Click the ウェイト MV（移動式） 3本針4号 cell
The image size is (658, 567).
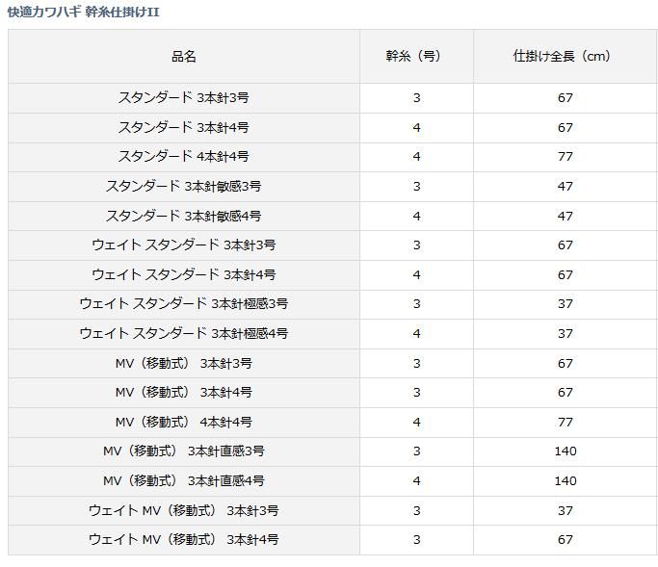[184, 540]
